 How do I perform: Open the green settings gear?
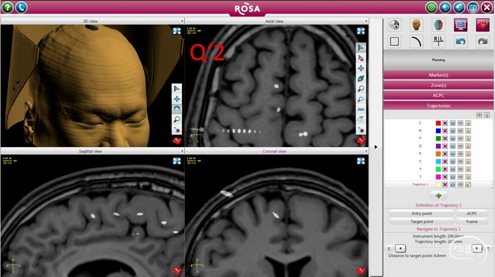(431, 7)
